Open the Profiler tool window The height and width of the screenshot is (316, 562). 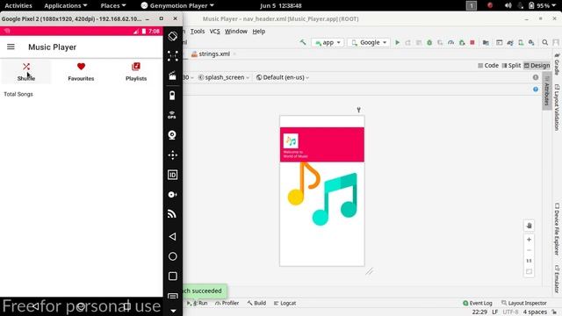(x=227, y=303)
